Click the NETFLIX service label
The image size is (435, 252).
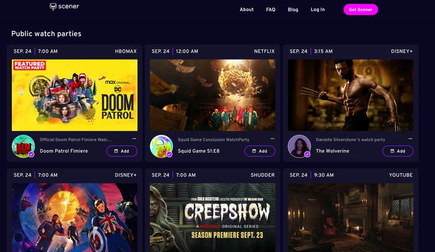264,52
